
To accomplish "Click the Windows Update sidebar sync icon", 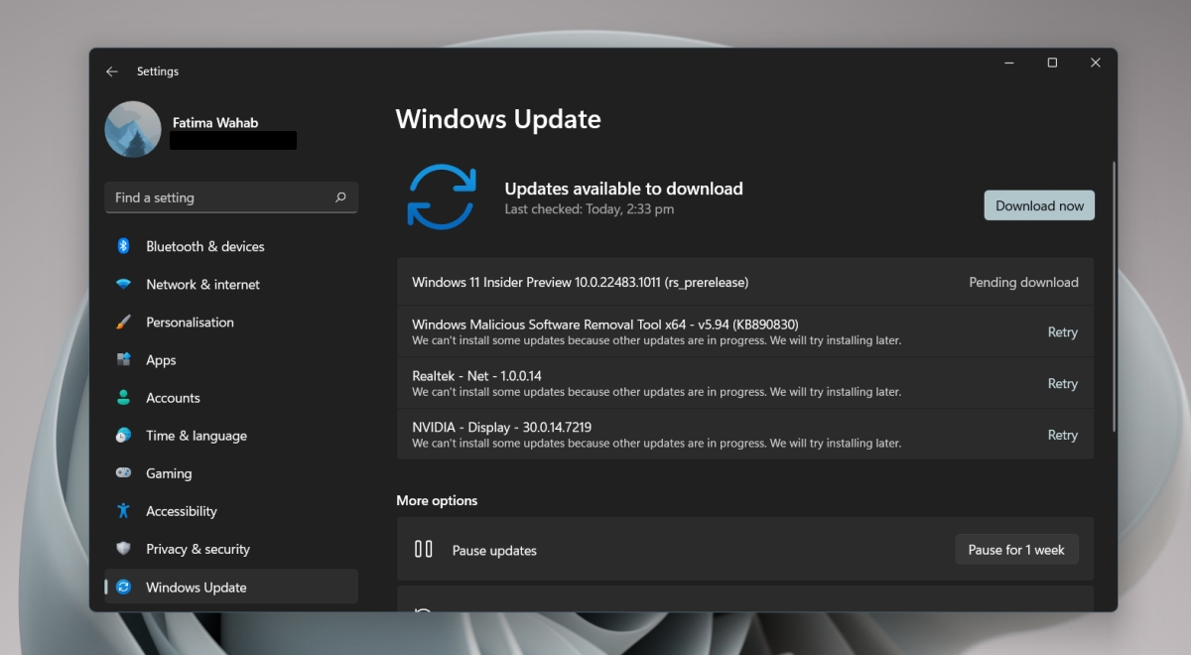I will (x=123, y=588).
